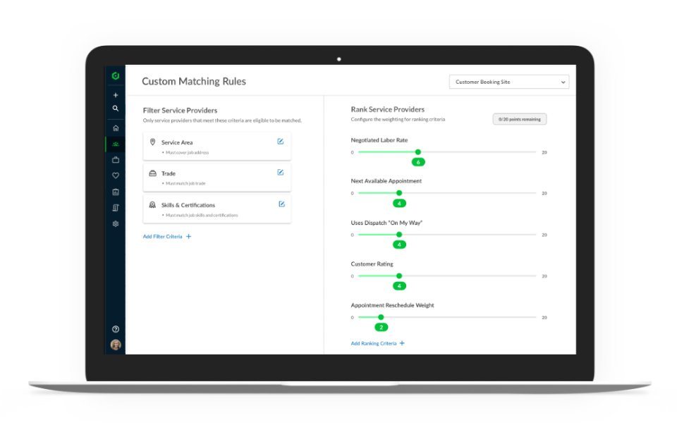The height and width of the screenshot is (425, 677).
Task: Edit the Trade filter
Action: pos(280,173)
